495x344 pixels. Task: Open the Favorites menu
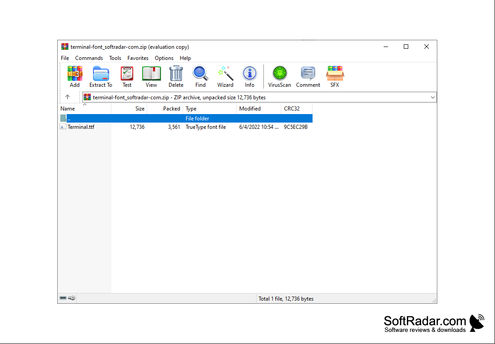[138, 58]
